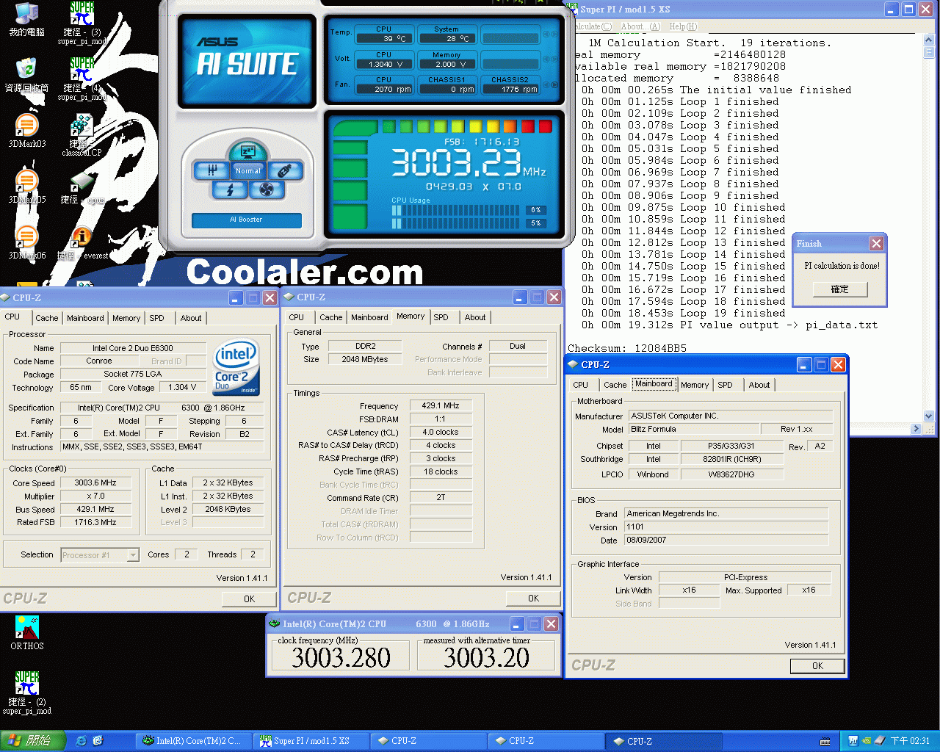Screen dimensions: 940x752
Task: Click Super PI vertical scrollbar down arrow
Action: [x=929, y=416]
